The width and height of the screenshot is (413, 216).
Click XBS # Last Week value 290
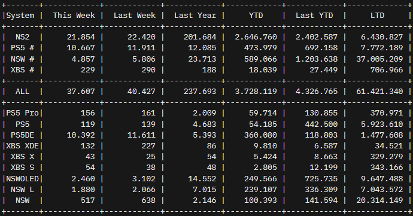[x=148, y=70]
